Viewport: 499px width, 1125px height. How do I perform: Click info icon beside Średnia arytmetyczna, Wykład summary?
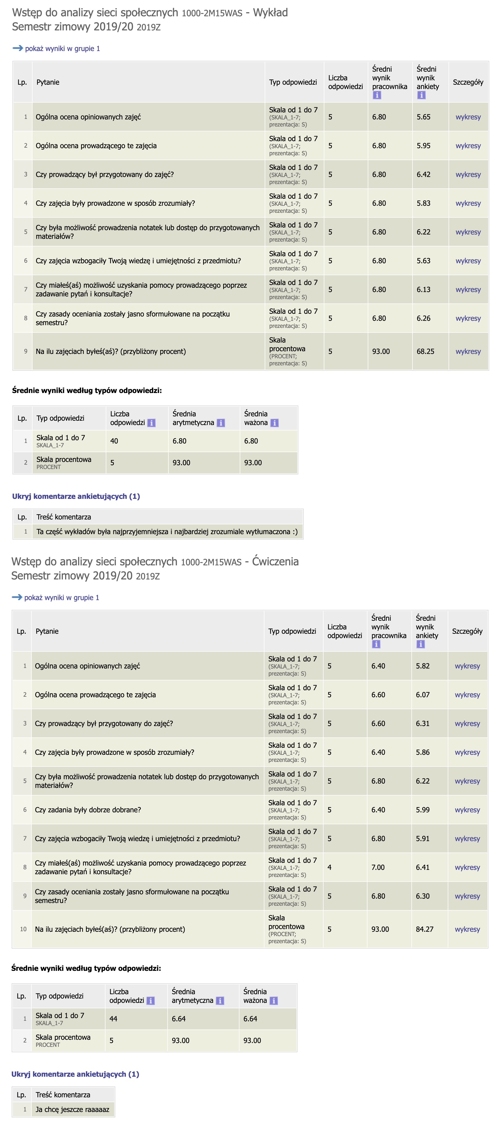pyautogui.click(x=221, y=423)
